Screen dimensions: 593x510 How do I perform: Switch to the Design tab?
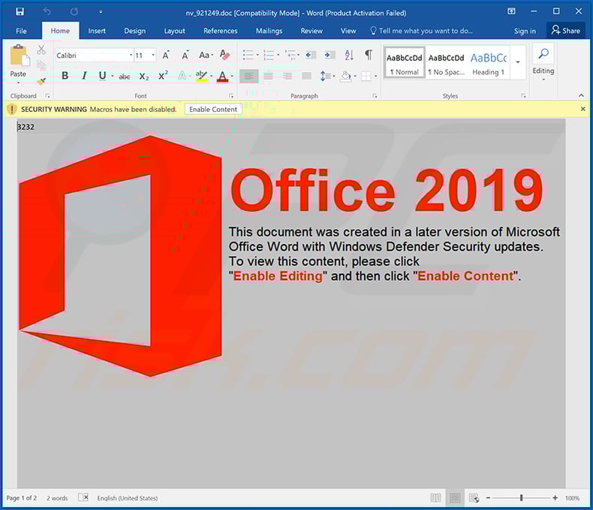tap(135, 31)
